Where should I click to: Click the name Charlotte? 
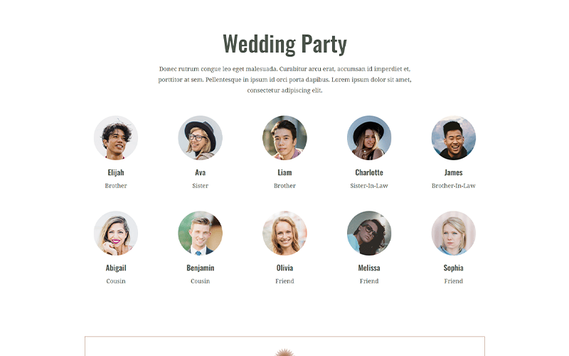pos(369,172)
